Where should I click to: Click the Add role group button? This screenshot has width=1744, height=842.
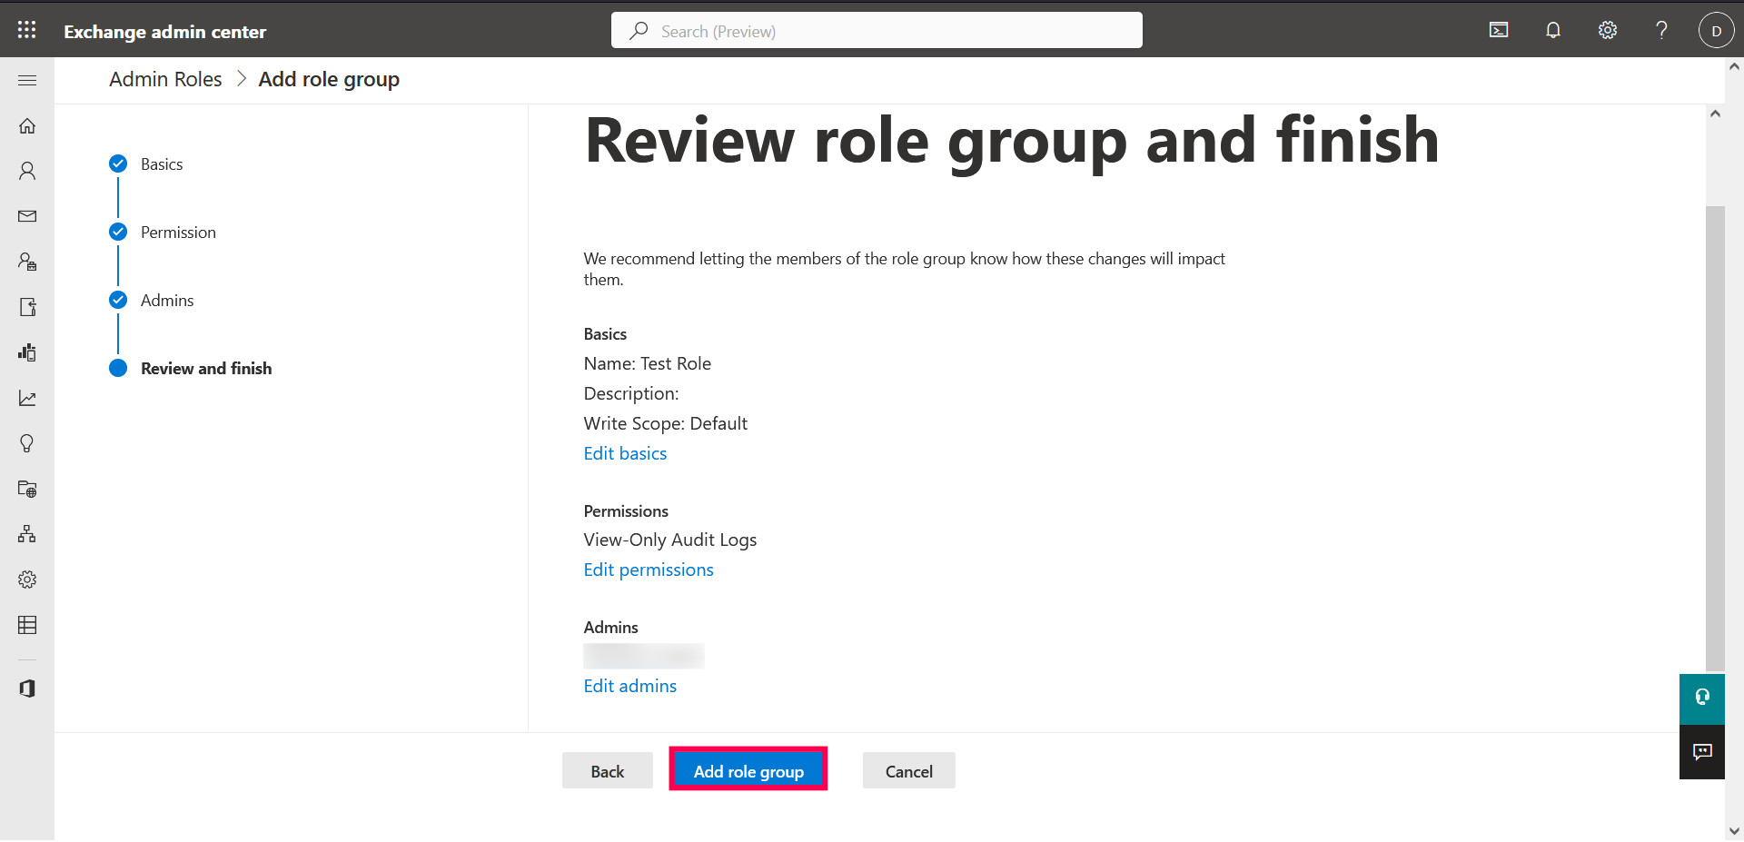(748, 770)
